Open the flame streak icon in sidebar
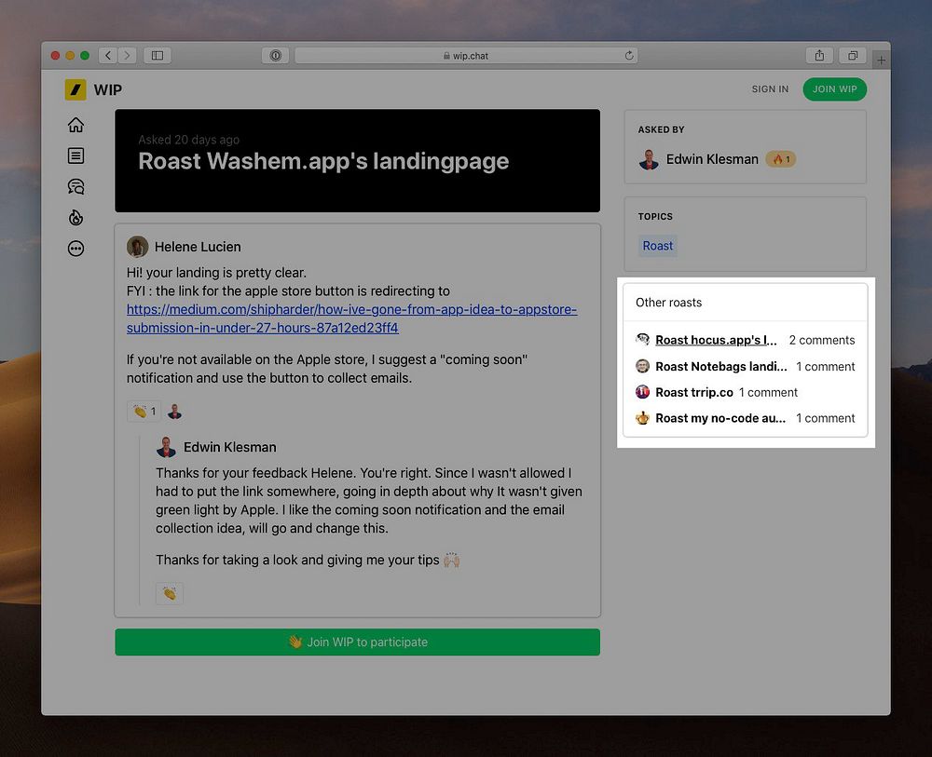Viewport: 932px width, 757px height. (x=75, y=217)
